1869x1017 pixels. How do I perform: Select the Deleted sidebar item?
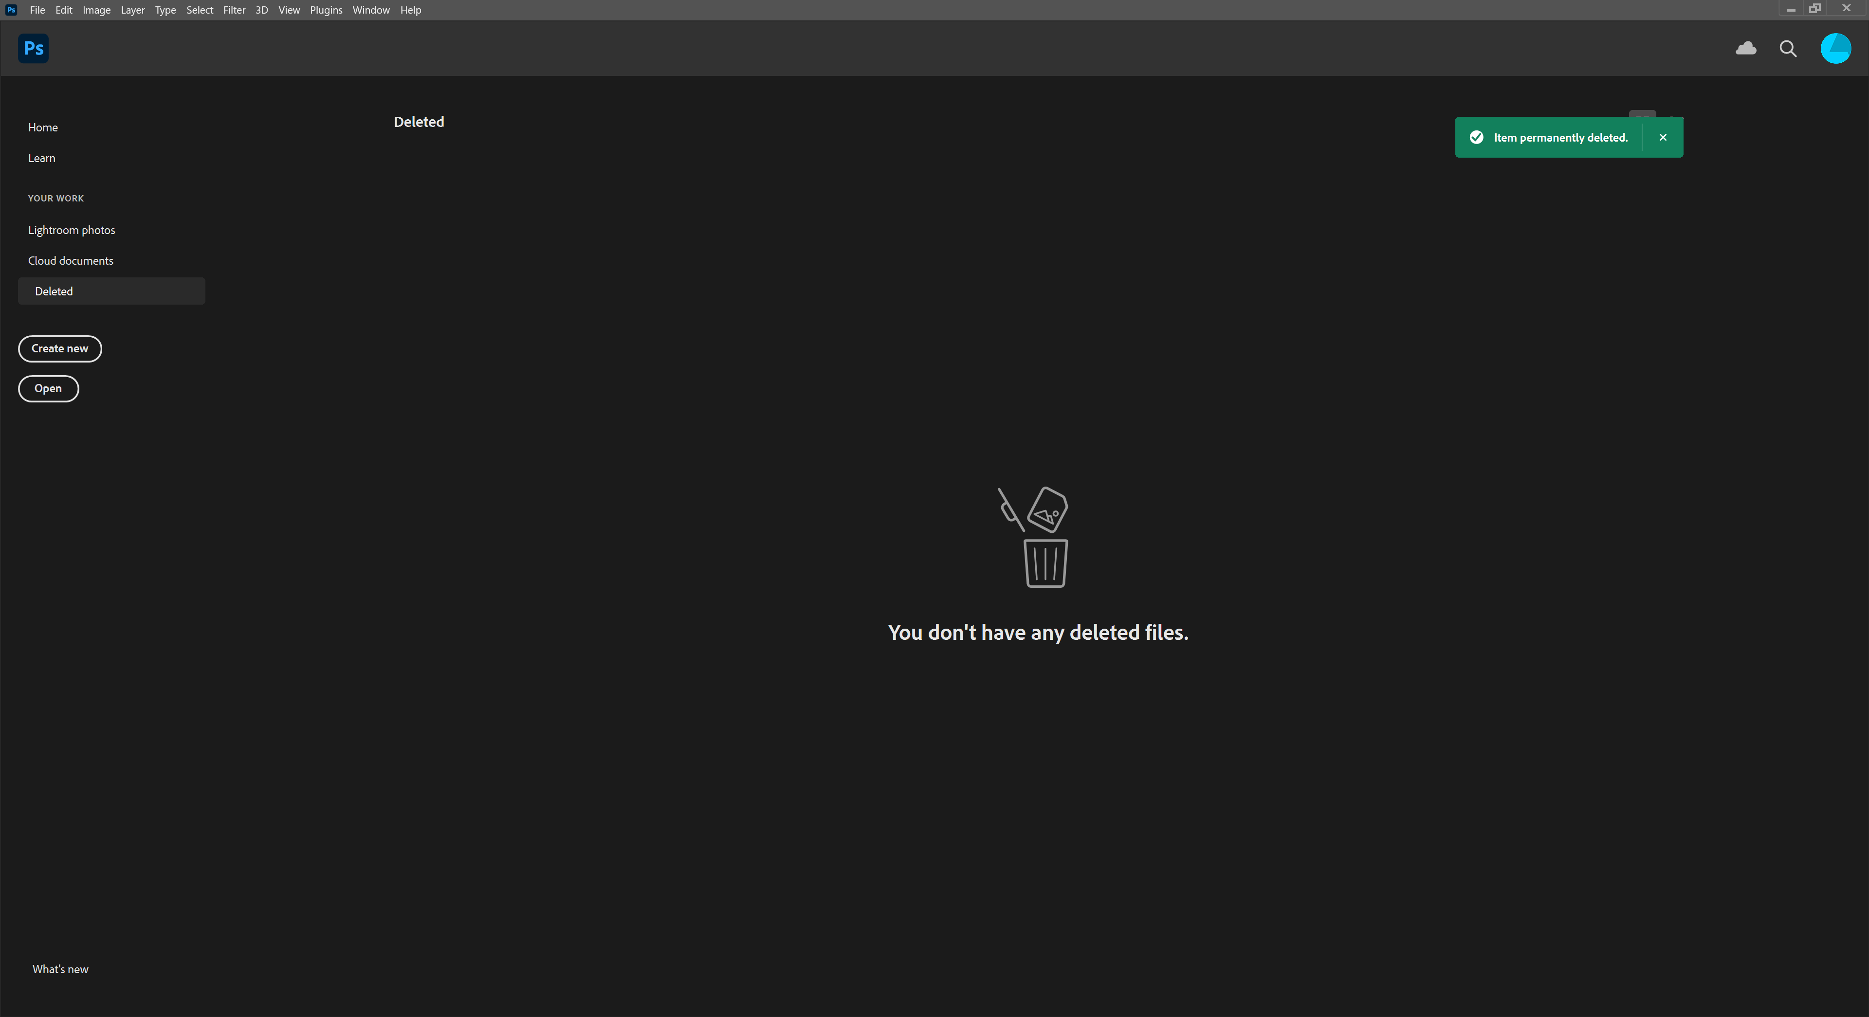(112, 291)
